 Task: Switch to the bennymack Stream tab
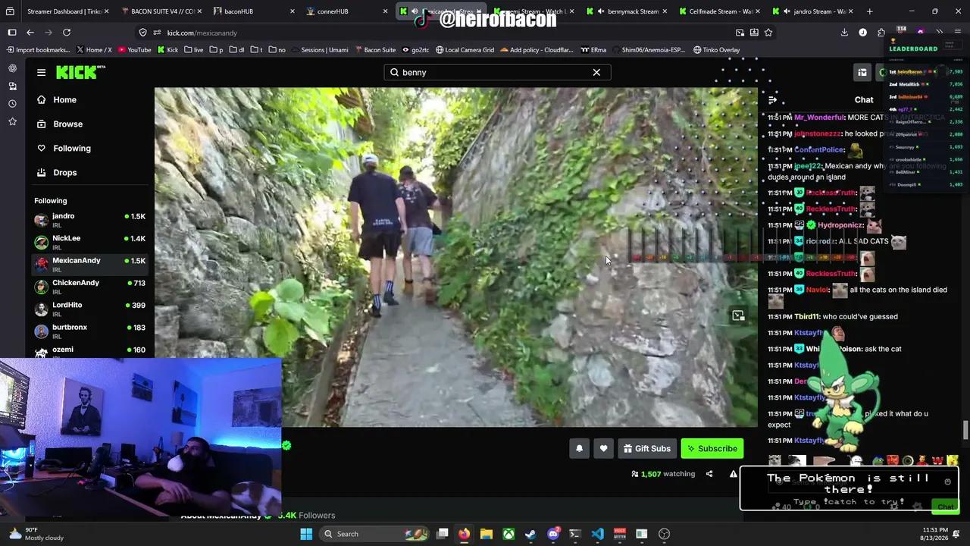pos(626,11)
